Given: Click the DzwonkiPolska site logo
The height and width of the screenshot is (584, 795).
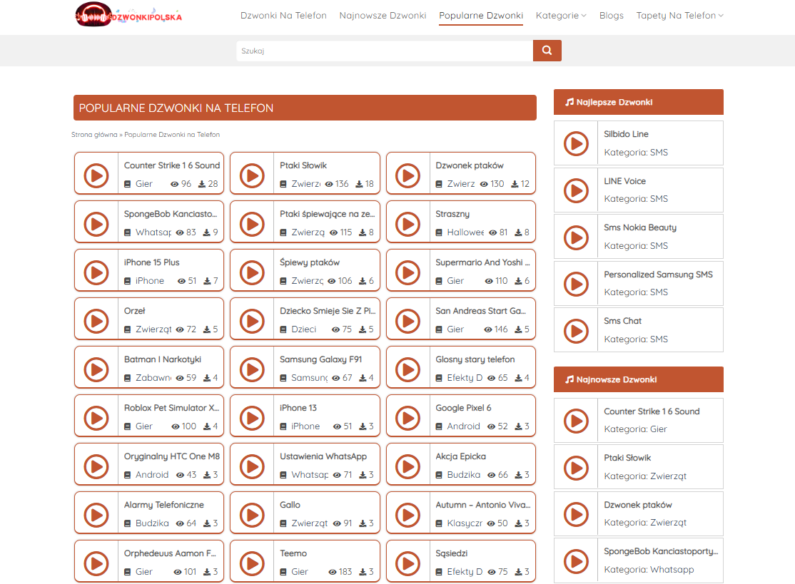Looking at the screenshot, I should click(128, 16).
